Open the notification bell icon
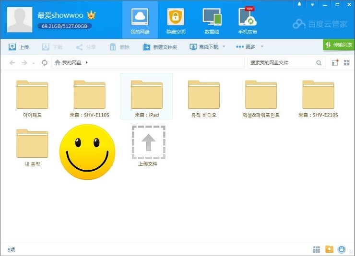The image size is (355, 256). click(x=299, y=4)
